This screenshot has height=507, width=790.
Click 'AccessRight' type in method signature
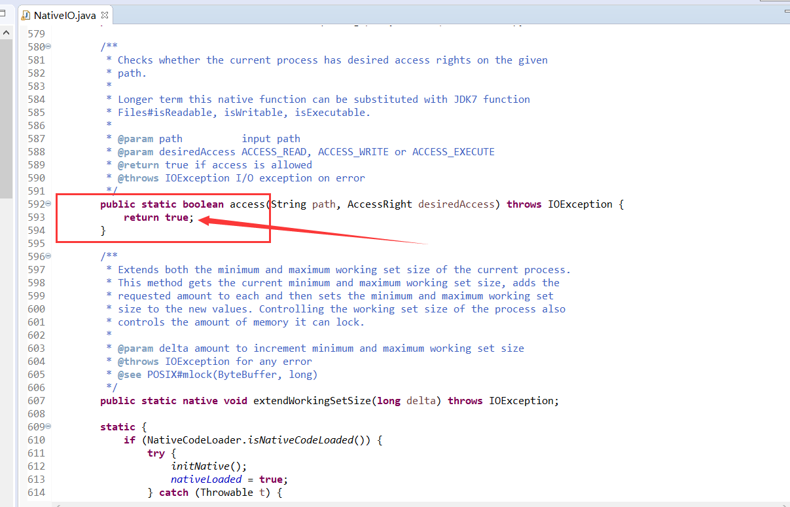(380, 204)
